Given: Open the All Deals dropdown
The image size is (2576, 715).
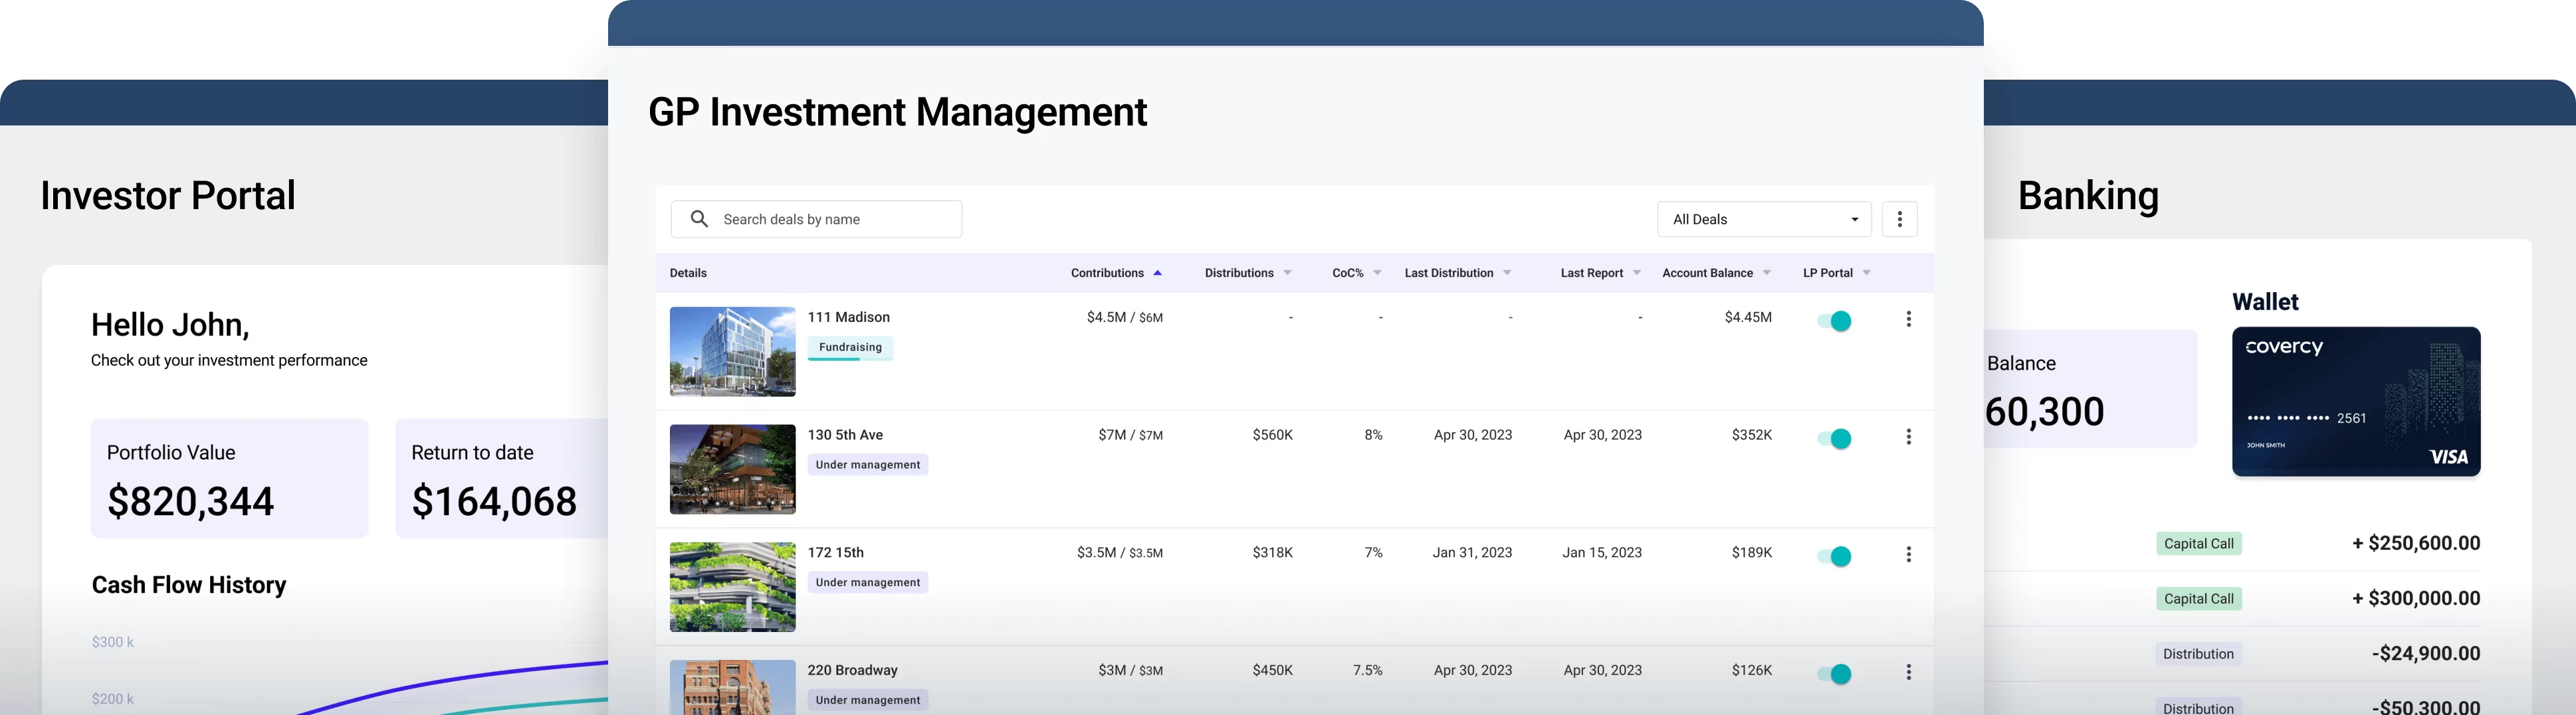Looking at the screenshot, I should pyautogui.click(x=1764, y=218).
